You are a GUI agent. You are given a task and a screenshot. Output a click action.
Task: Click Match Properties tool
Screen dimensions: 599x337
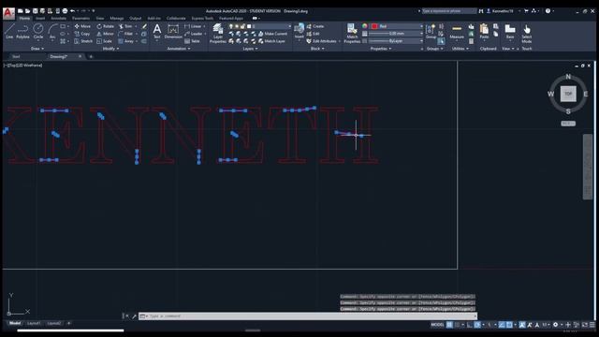tap(352, 33)
